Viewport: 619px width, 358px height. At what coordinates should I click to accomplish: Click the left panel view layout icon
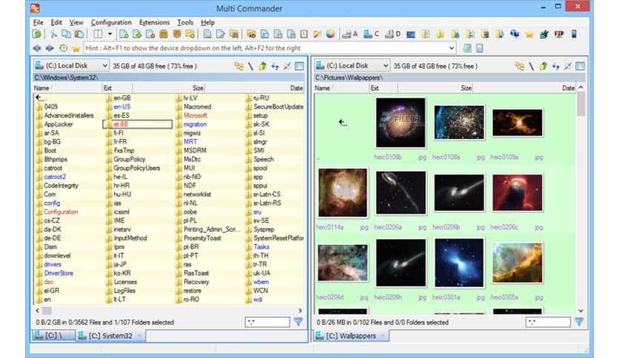(299, 66)
